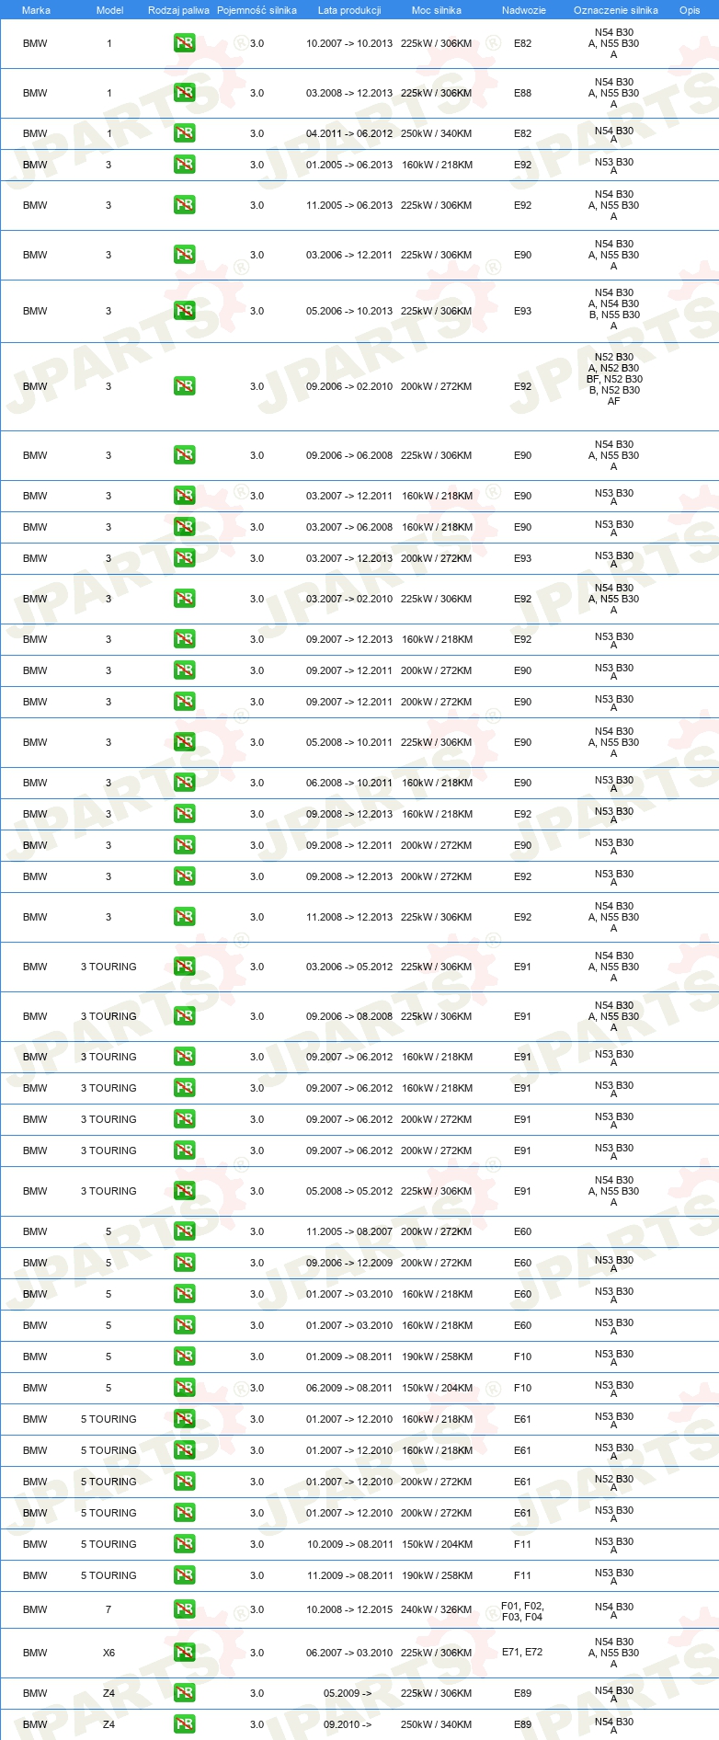
Task: Click the 150kW / 204KM cell in F10 row
Action: (x=437, y=1388)
